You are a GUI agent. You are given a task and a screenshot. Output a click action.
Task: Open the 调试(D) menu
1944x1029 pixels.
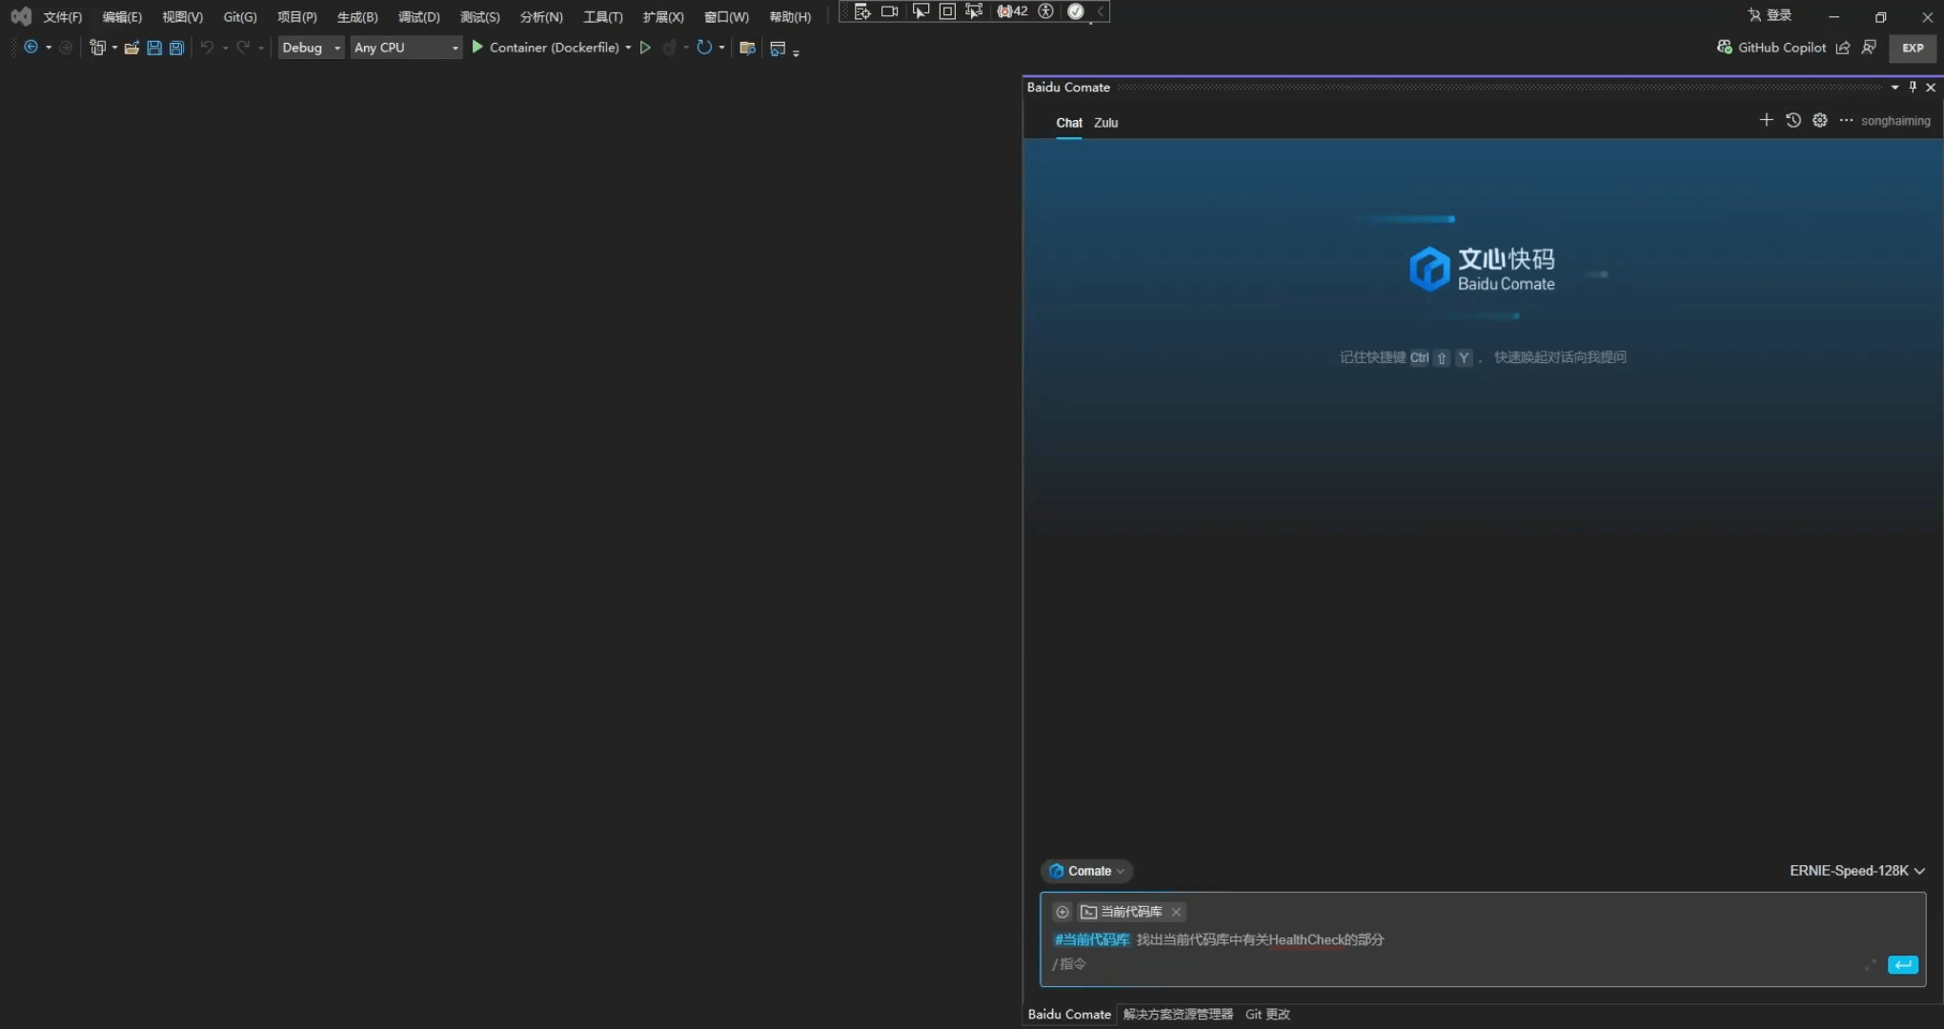(x=418, y=17)
